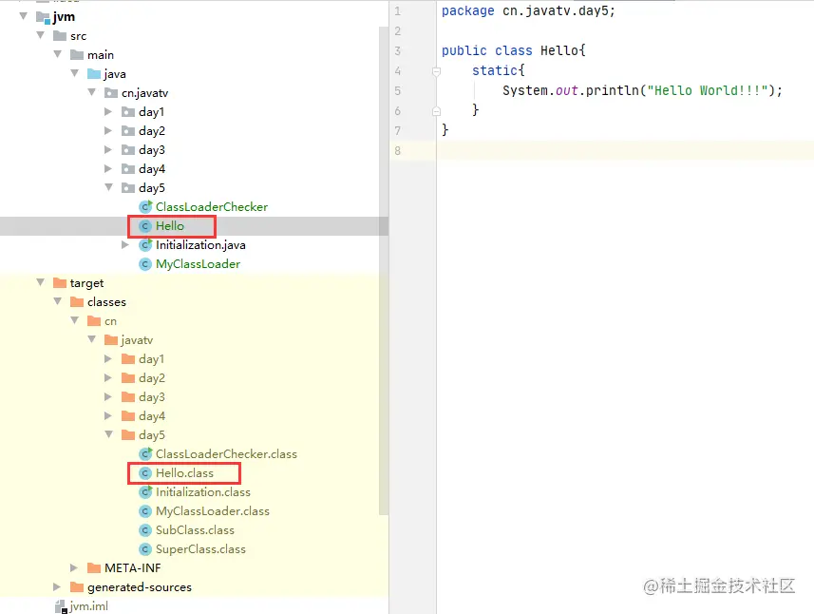Viewport: 814px width, 614px height.
Task: Expand the day2 folder under target javatv
Action: (x=108, y=377)
